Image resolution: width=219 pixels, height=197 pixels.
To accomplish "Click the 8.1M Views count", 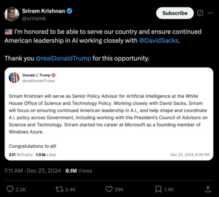I will point(79,171).
